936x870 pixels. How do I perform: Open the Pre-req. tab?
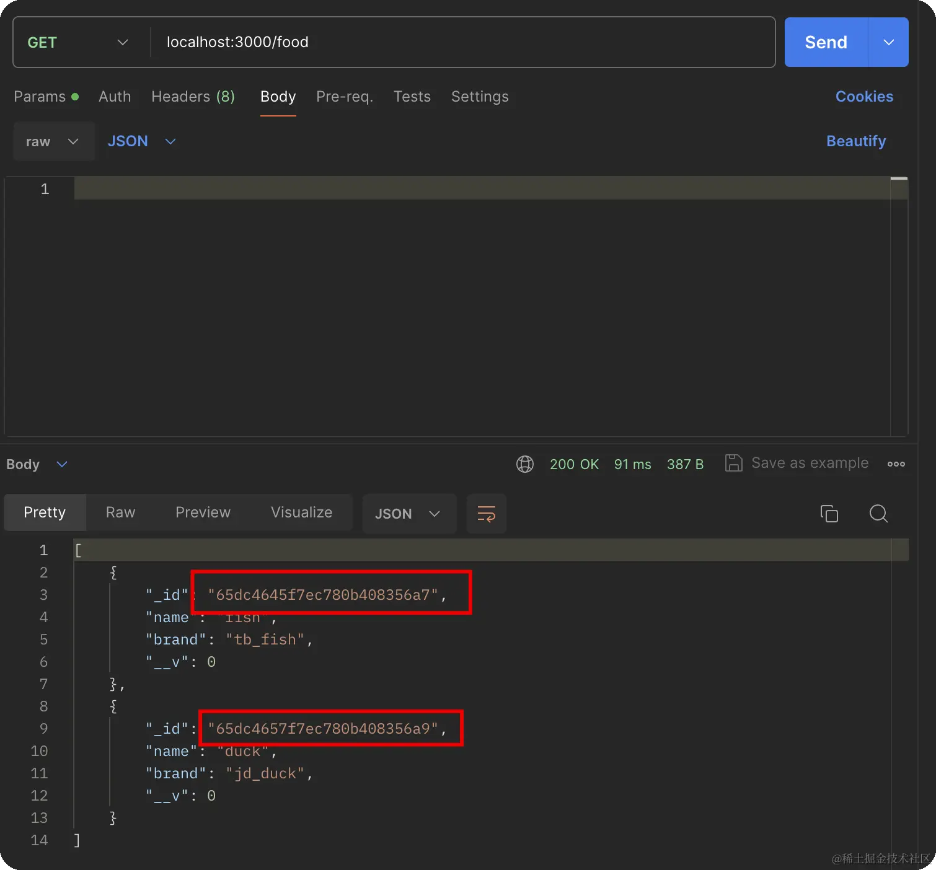coord(345,97)
